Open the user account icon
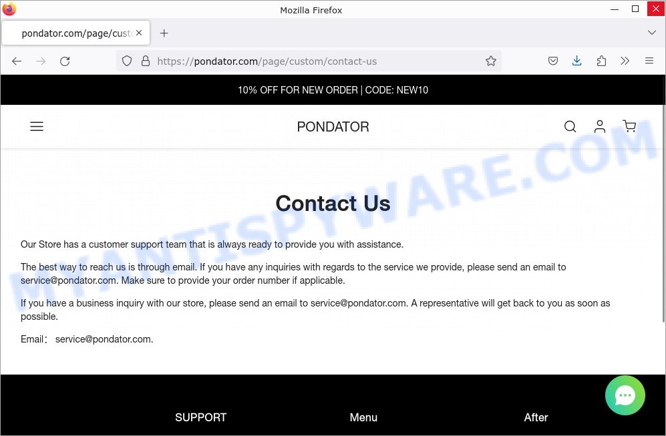The width and height of the screenshot is (666, 436). click(600, 126)
